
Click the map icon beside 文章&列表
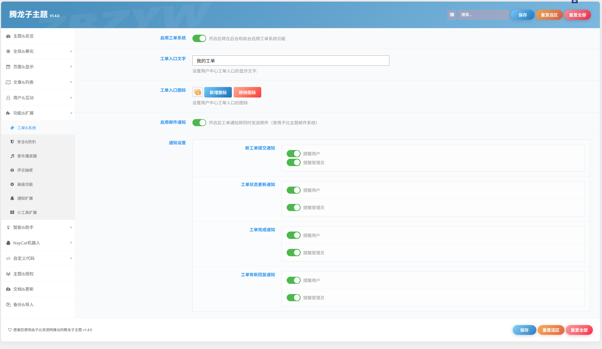click(8, 82)
